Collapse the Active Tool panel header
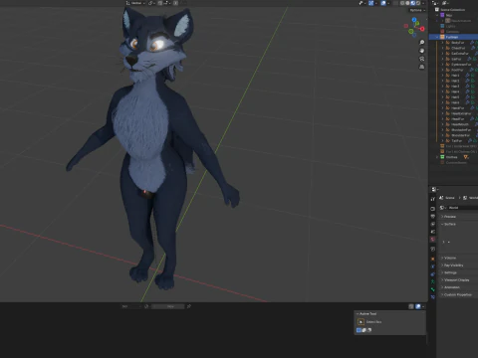 pyautogui.click(x=368, y=313)
